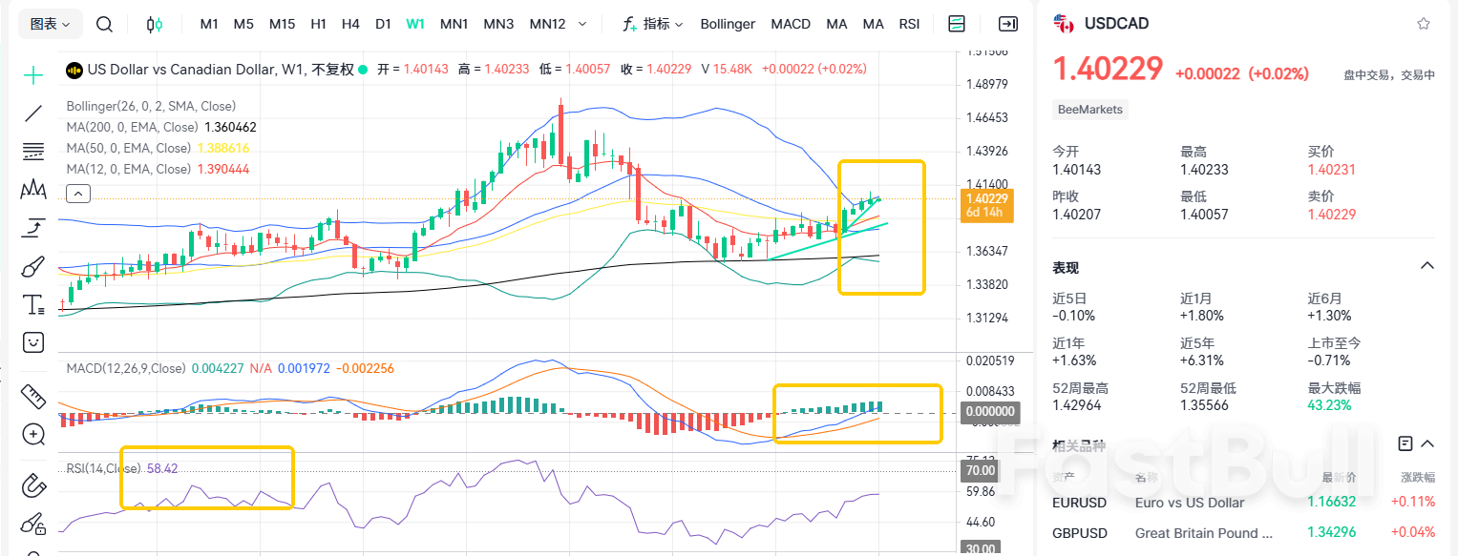This screenshot has width=1458, height=556.
Task: Open the 图表 dropdown
Action: click(50, 24)
